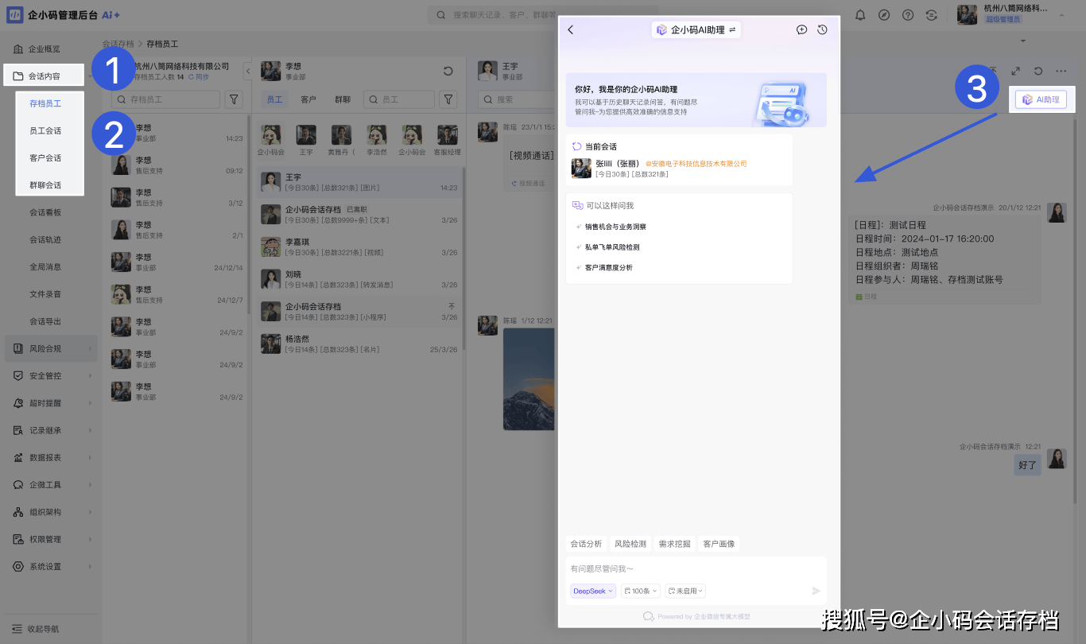Click the back arrow in AI assistant panel

pos(571,29)
